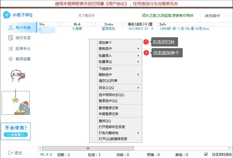Click the 总数：1 status entry
This screenshot has width=233, height=158.
pyautogui.click(x=63, y=155)
